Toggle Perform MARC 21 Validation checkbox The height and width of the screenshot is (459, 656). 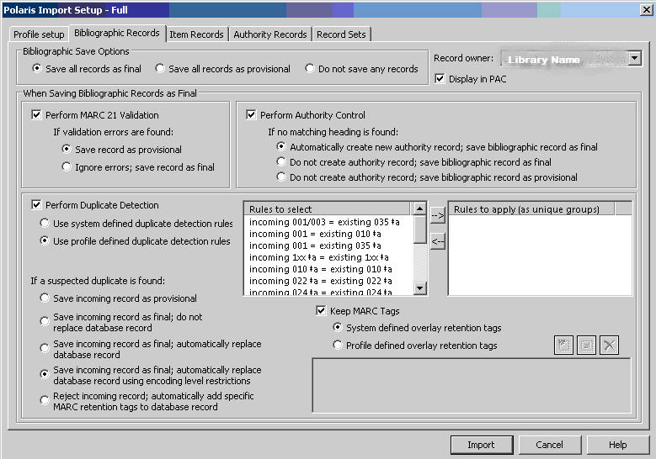tap(36, 114)
